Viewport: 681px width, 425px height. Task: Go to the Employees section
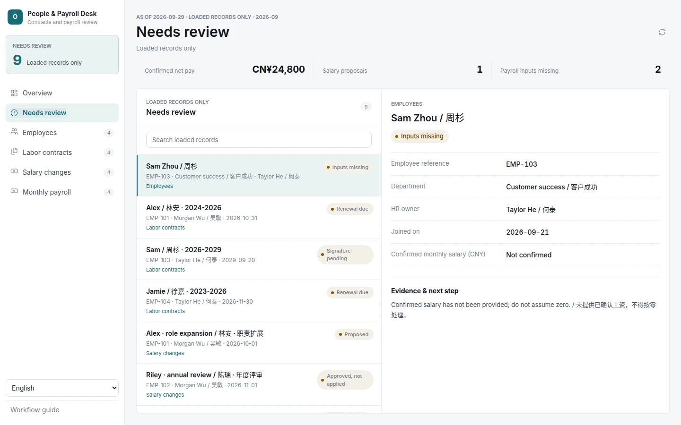[x=62, y=133]
